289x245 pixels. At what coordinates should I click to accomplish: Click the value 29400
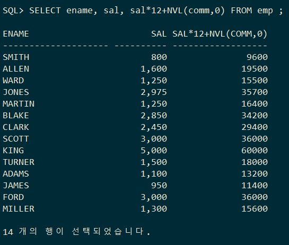[x=255, y=127]
